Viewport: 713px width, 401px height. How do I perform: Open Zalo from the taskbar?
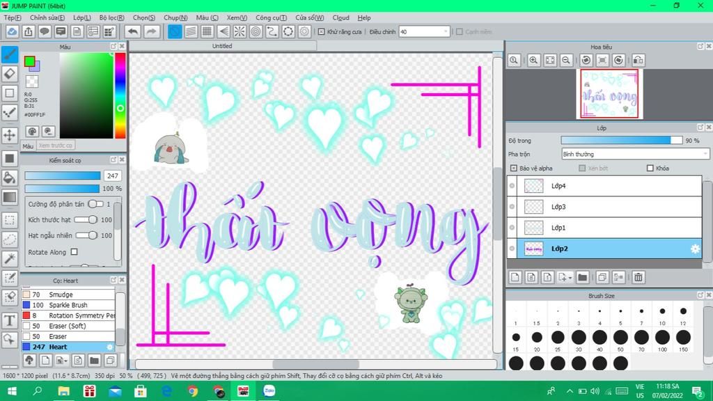tap(269, 391)
